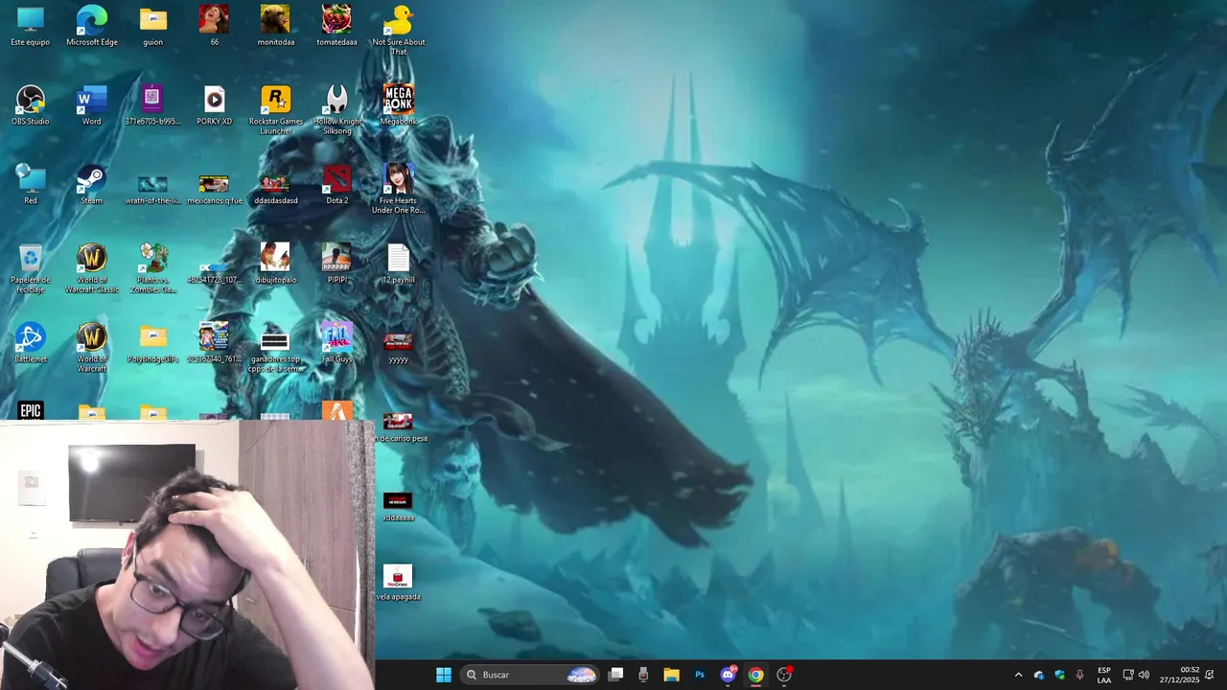Open the volume speaker tray icon
The height and width of the screenshot is (690, 1227).
tap(1144, 675)
